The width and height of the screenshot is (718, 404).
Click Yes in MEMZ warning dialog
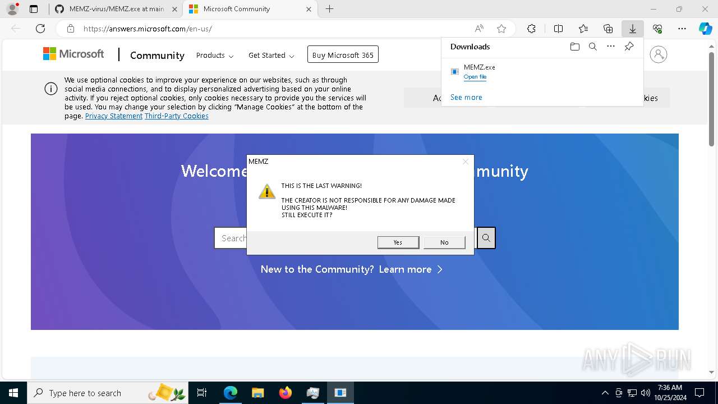click(x=398, y=242)
